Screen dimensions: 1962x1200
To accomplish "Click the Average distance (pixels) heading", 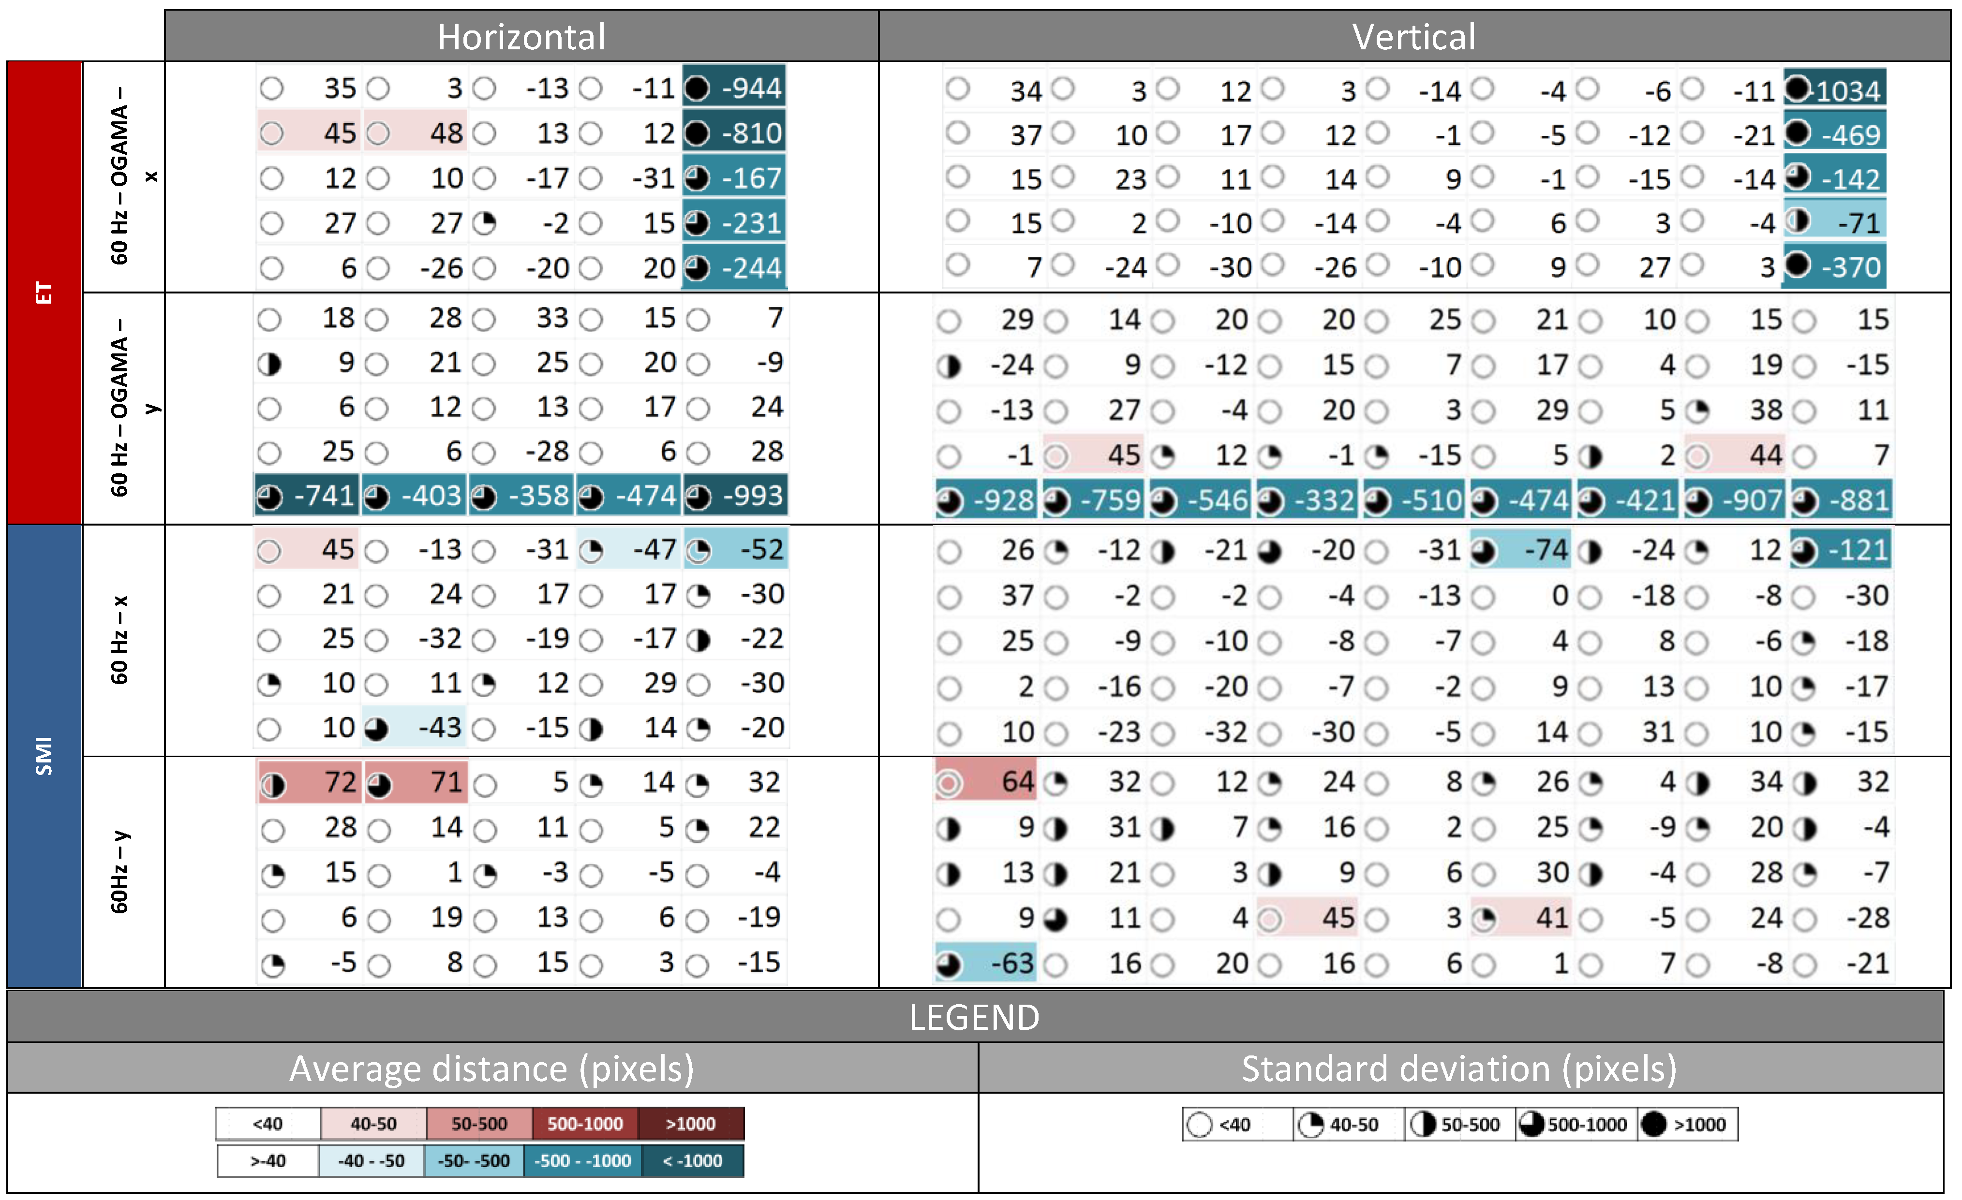I will [x=491, y=1068].
